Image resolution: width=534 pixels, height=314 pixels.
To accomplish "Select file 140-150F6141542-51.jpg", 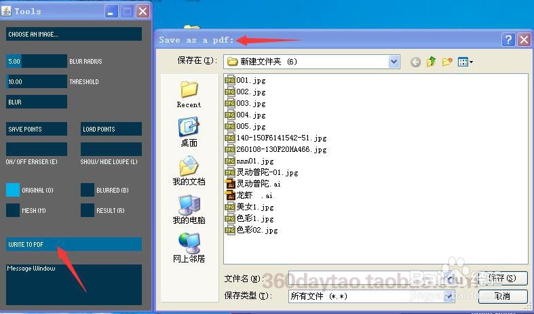I will coord(276,138).
